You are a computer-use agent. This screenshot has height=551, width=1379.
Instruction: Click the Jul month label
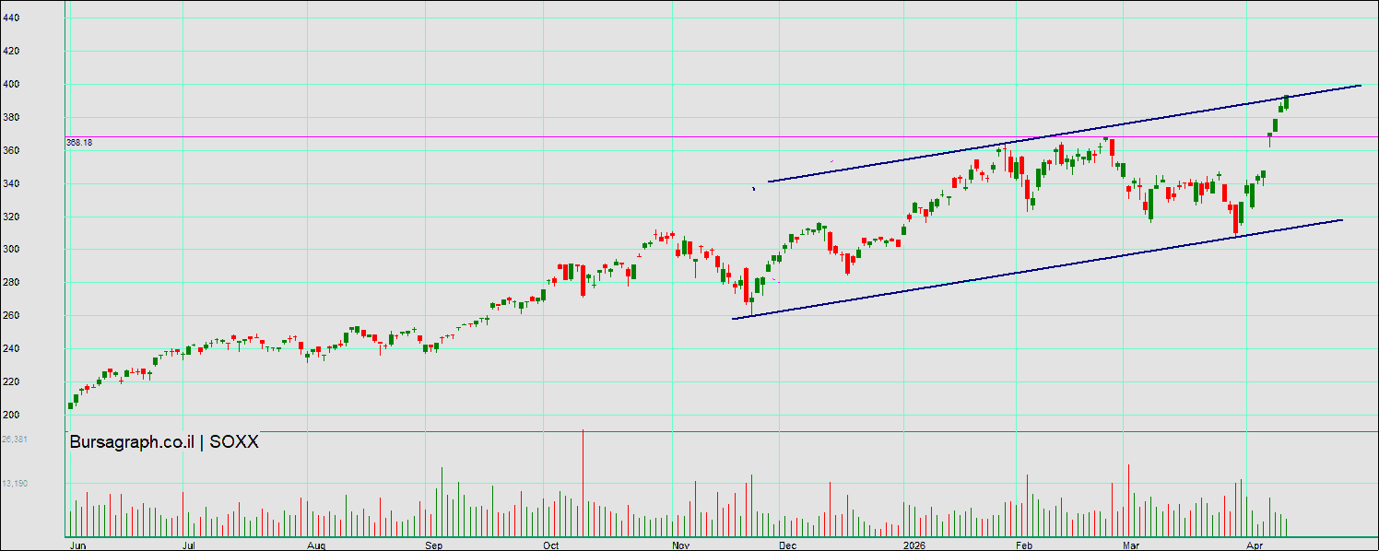[190, 545]
